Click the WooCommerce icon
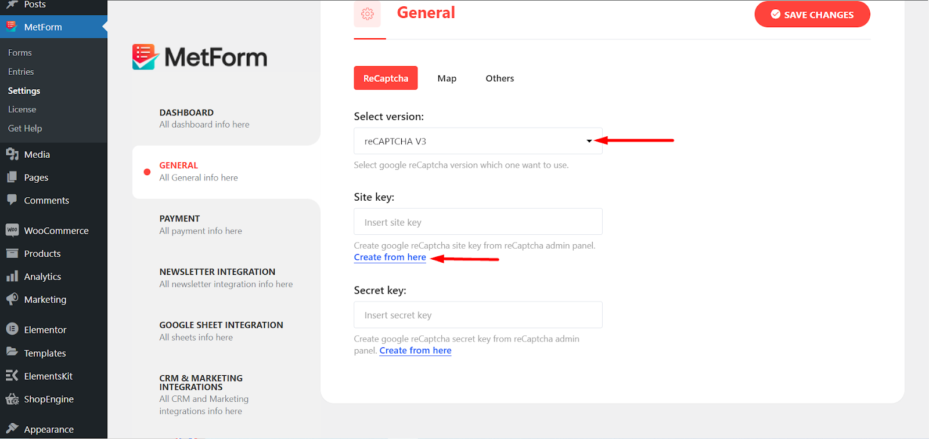 [x=12, y=230]
